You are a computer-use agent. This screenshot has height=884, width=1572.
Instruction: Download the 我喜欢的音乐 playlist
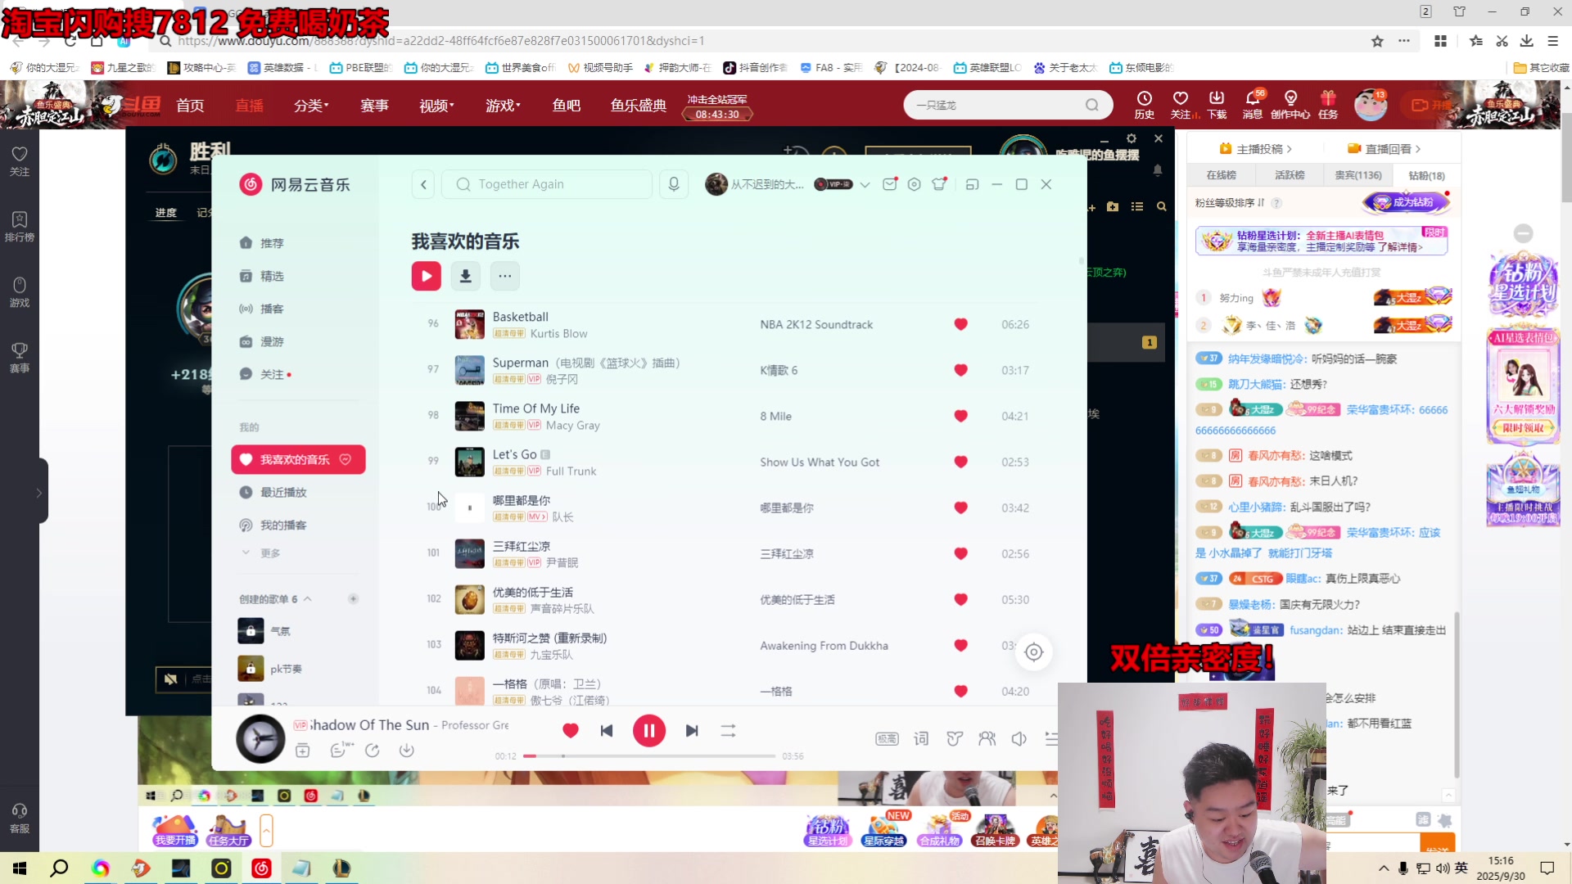point(465,276)
